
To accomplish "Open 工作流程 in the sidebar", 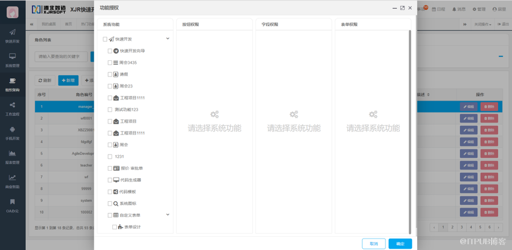I will 12,108.
